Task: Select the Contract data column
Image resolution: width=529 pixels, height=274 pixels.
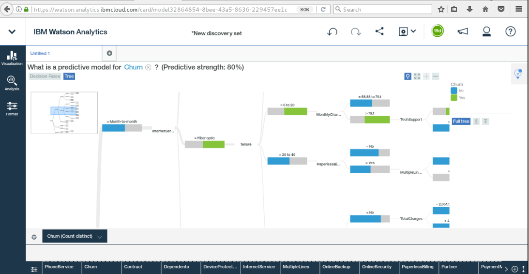Action: [141, 267]
